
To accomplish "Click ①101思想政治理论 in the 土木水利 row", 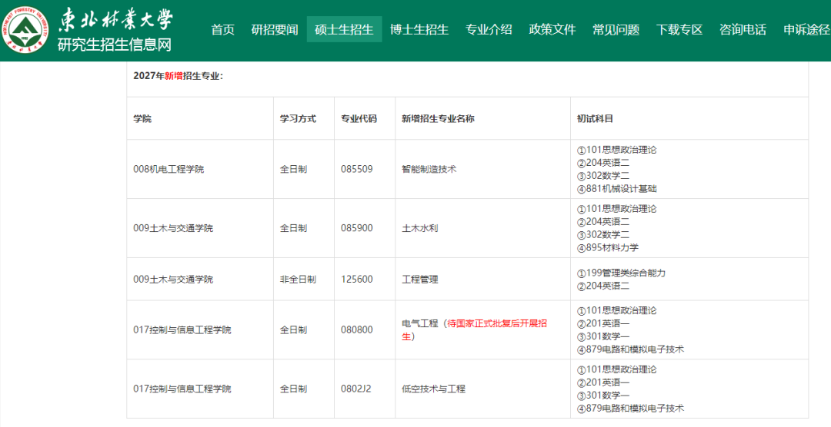I will click(617, 209).
